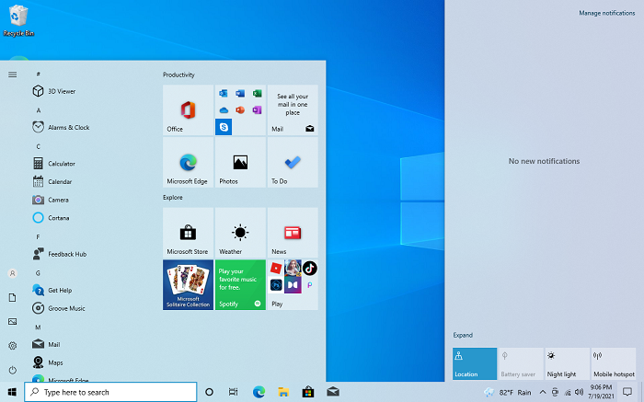Launch Edge from the taskbar
The image size is (644, 402).
[x=259, y=392]
